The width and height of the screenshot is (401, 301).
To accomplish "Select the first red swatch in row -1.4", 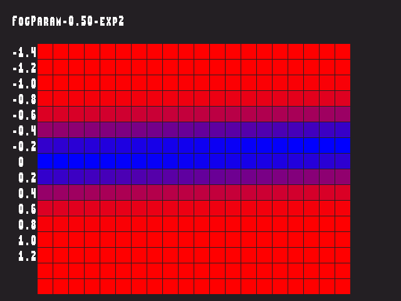I will click(x=45, y=51).
